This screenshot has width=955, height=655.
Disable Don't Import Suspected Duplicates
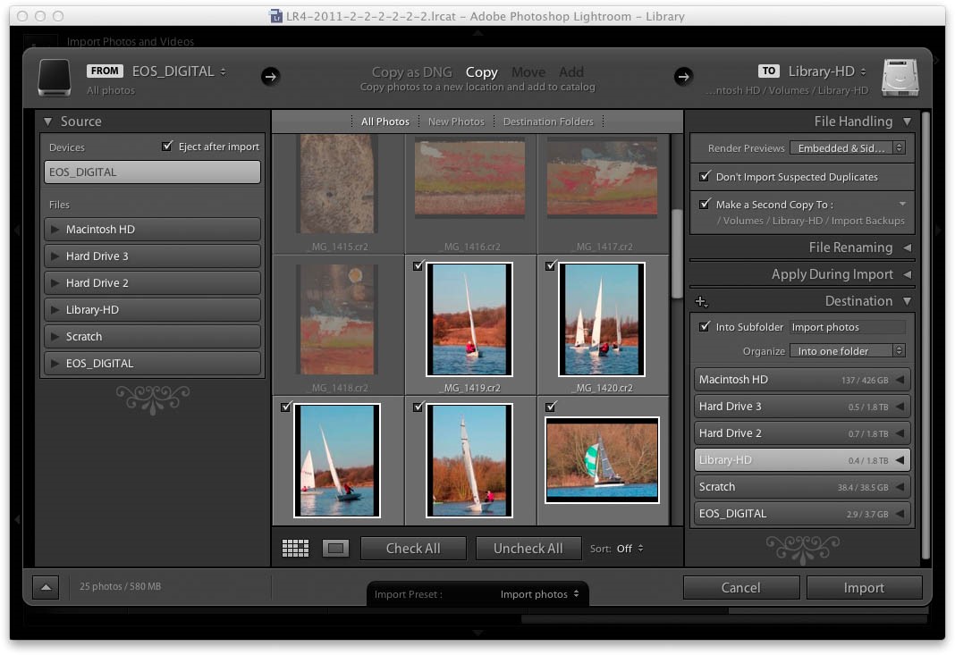tap(706, 176)
